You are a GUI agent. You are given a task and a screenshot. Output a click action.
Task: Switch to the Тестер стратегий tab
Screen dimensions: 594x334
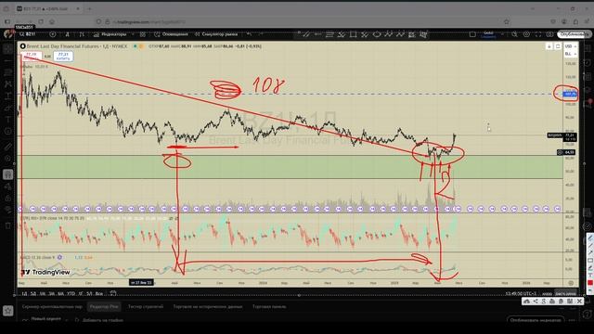click(x=146, y=307)
